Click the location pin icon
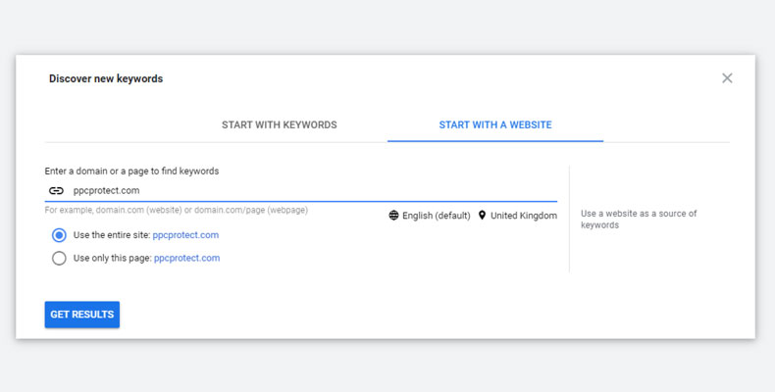This screenshot has width=775, height=392. click(482, 216)
